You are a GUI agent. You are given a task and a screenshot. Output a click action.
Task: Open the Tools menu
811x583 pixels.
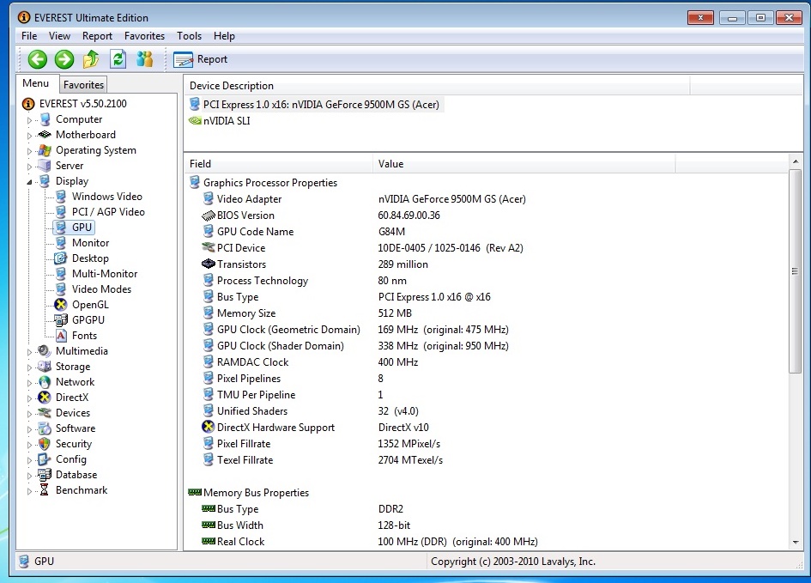189,36
